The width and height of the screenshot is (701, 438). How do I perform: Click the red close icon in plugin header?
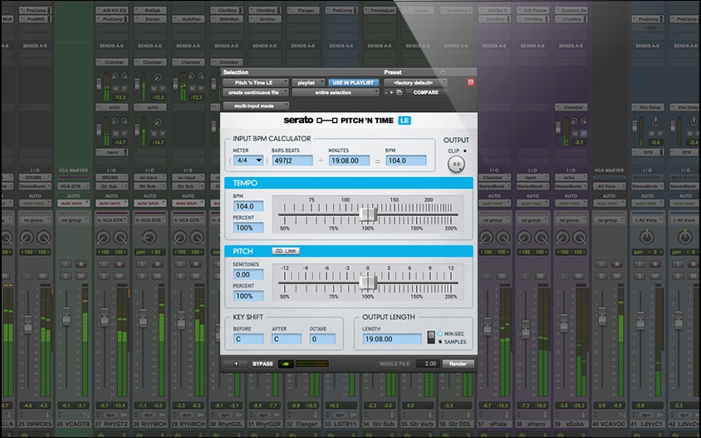pyautogui.click(x=471, y=82)
